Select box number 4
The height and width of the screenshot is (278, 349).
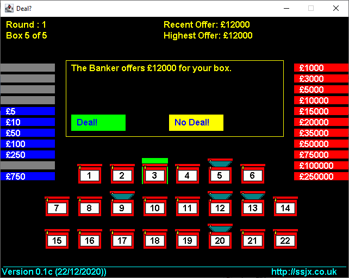click(188, 174)
